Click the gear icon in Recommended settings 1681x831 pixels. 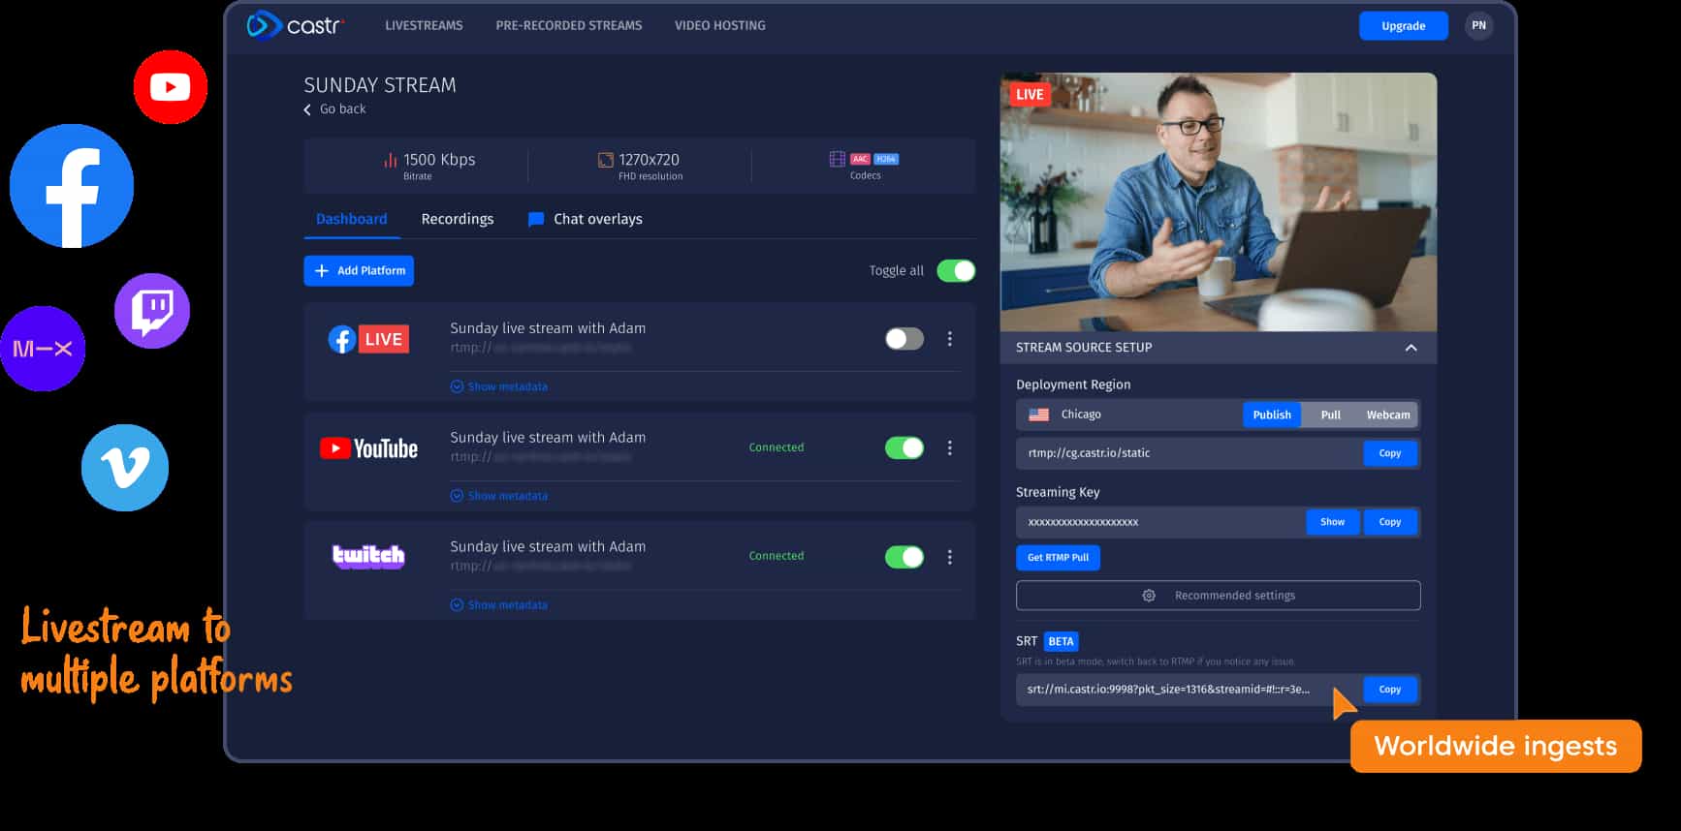coord(1149,596)
